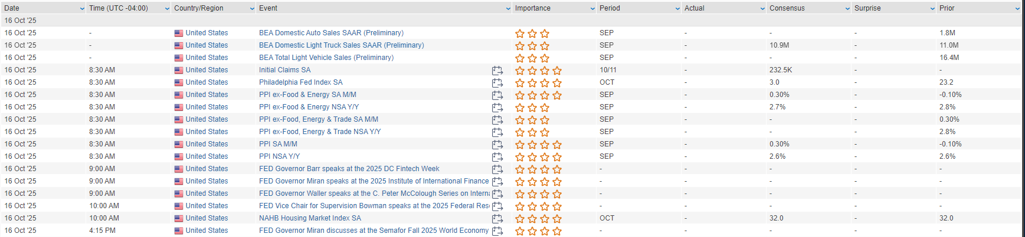Click the 10/11 period link for Initial Claims
Image resolution: width=1025 pixels, height=237 pixels.
(608, 70)
